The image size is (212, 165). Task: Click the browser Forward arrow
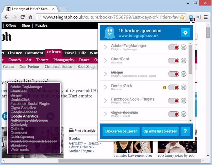pyautogui.click(x=14, y=17)
